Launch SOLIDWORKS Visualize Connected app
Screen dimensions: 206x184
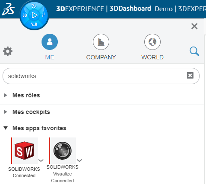click(x=63, y=151)
